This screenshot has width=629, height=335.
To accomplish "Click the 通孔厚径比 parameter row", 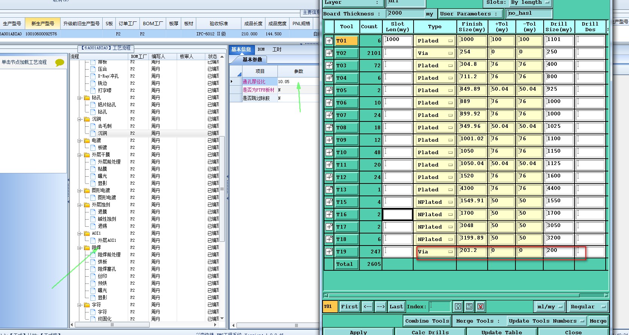I will 274,82.
